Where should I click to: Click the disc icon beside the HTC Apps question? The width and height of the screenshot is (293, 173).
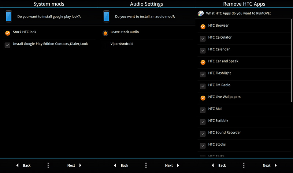[200, 14]
